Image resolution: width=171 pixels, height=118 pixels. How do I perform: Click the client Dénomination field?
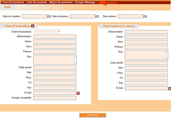pyautogui.click(x=55, y=37)
